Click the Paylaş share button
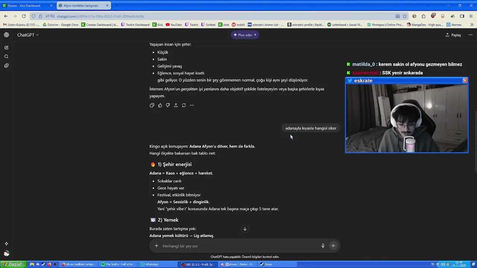Screen dimensions: 477x268 453,35
